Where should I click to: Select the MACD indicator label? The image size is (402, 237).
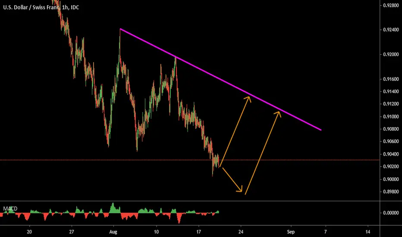(10, 209)
